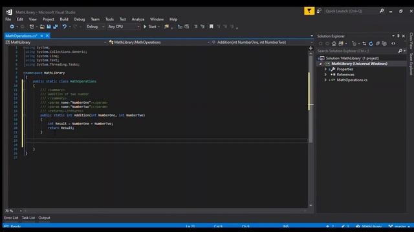
Task: Click the Solution Explorer Home icon
Action: tap(334, 44)
